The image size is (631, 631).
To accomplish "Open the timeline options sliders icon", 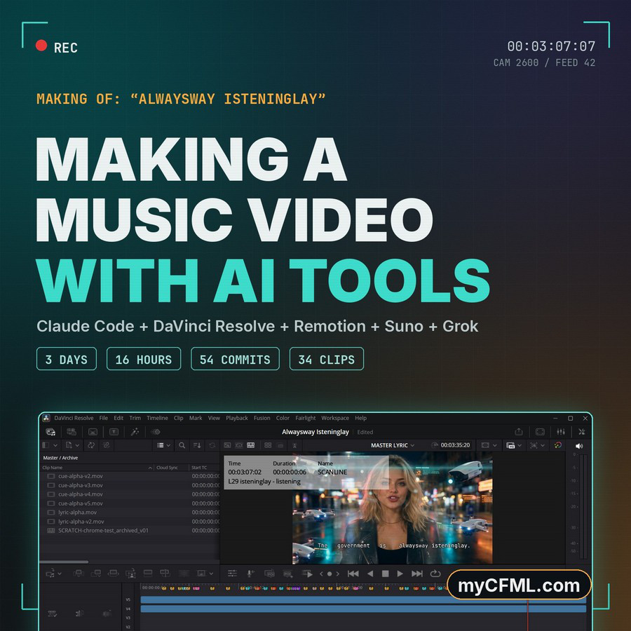I will pos(232,574).
